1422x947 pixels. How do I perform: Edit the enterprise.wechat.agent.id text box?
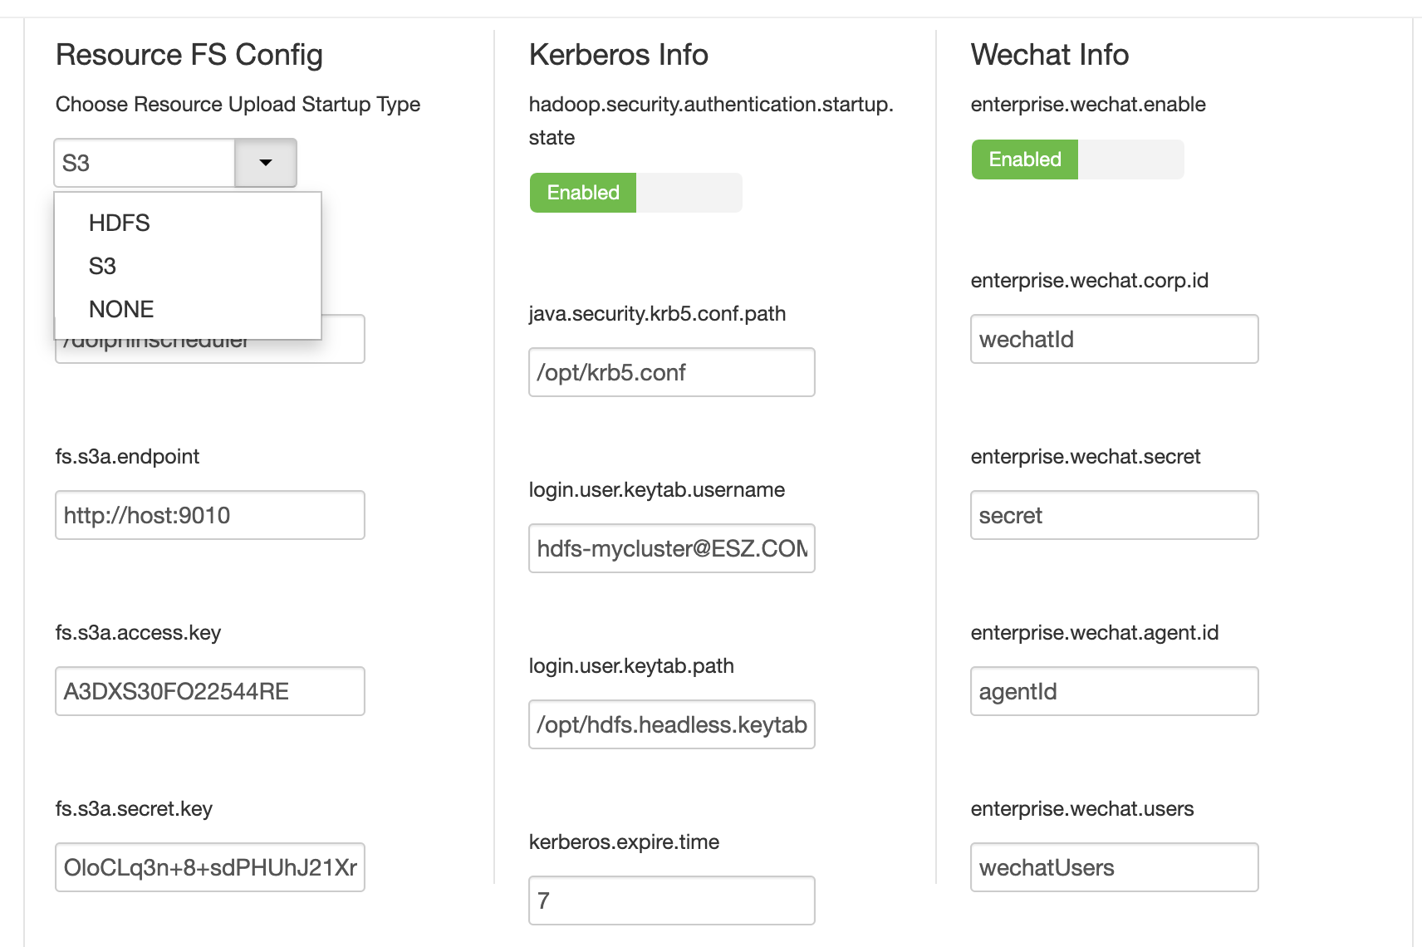coord(1114,691)
